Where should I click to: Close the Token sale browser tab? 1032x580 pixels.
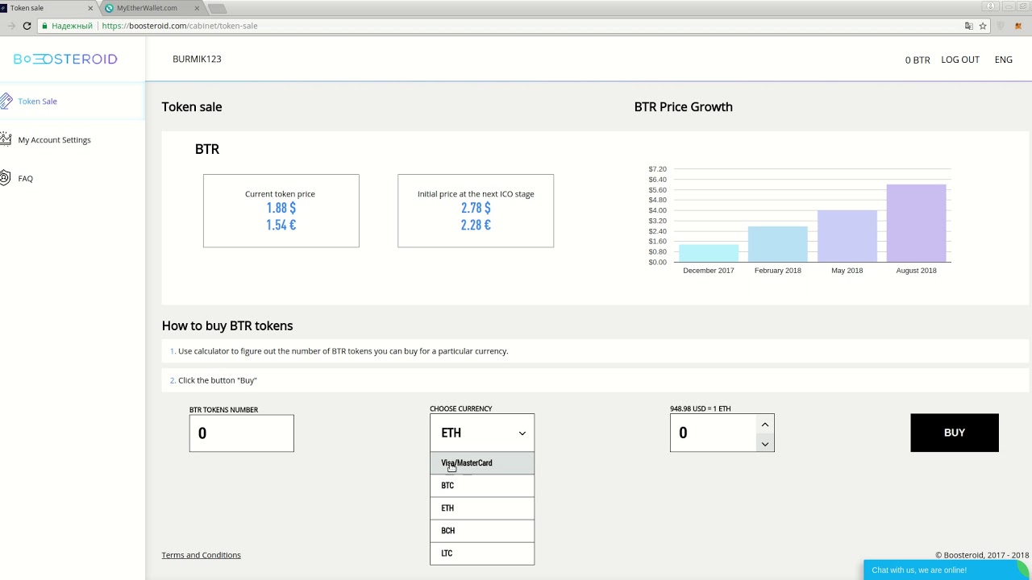click(x=90, y=8)
